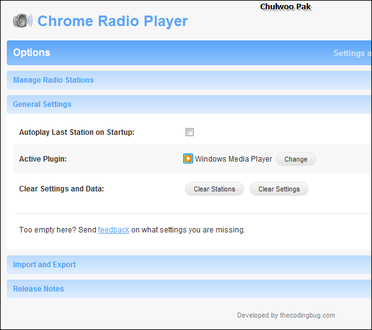This screenshot has height=330, width=372.
Task: Click the 'Windows Media Player' plugin name
Action: [234, 159]
